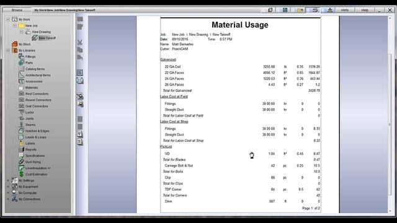Screen dimensions: 397x223
Task: Open the Fittings library in the sidebar tree
Action: click(x=30, y=56)
